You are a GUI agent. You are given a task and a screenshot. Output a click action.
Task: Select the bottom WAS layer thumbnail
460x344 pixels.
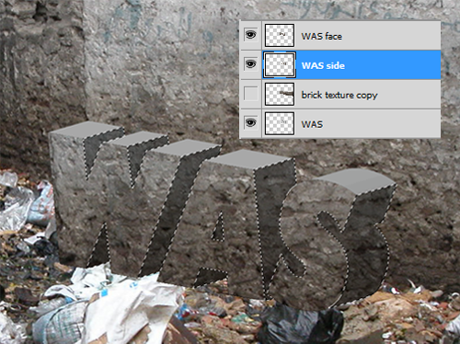pyautogui.click(x=280, y=123)
